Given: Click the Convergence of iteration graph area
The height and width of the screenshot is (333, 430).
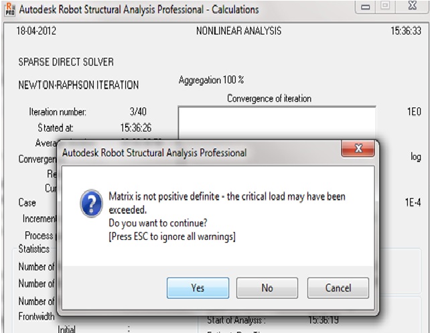Looking at the screenshot, I should click(x=277, y=123).
